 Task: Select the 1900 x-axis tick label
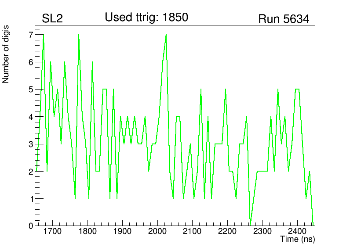[x=123, y=231]
